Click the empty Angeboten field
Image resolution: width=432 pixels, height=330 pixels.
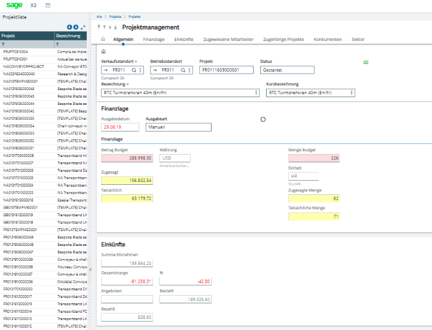(x=127, y=299)
